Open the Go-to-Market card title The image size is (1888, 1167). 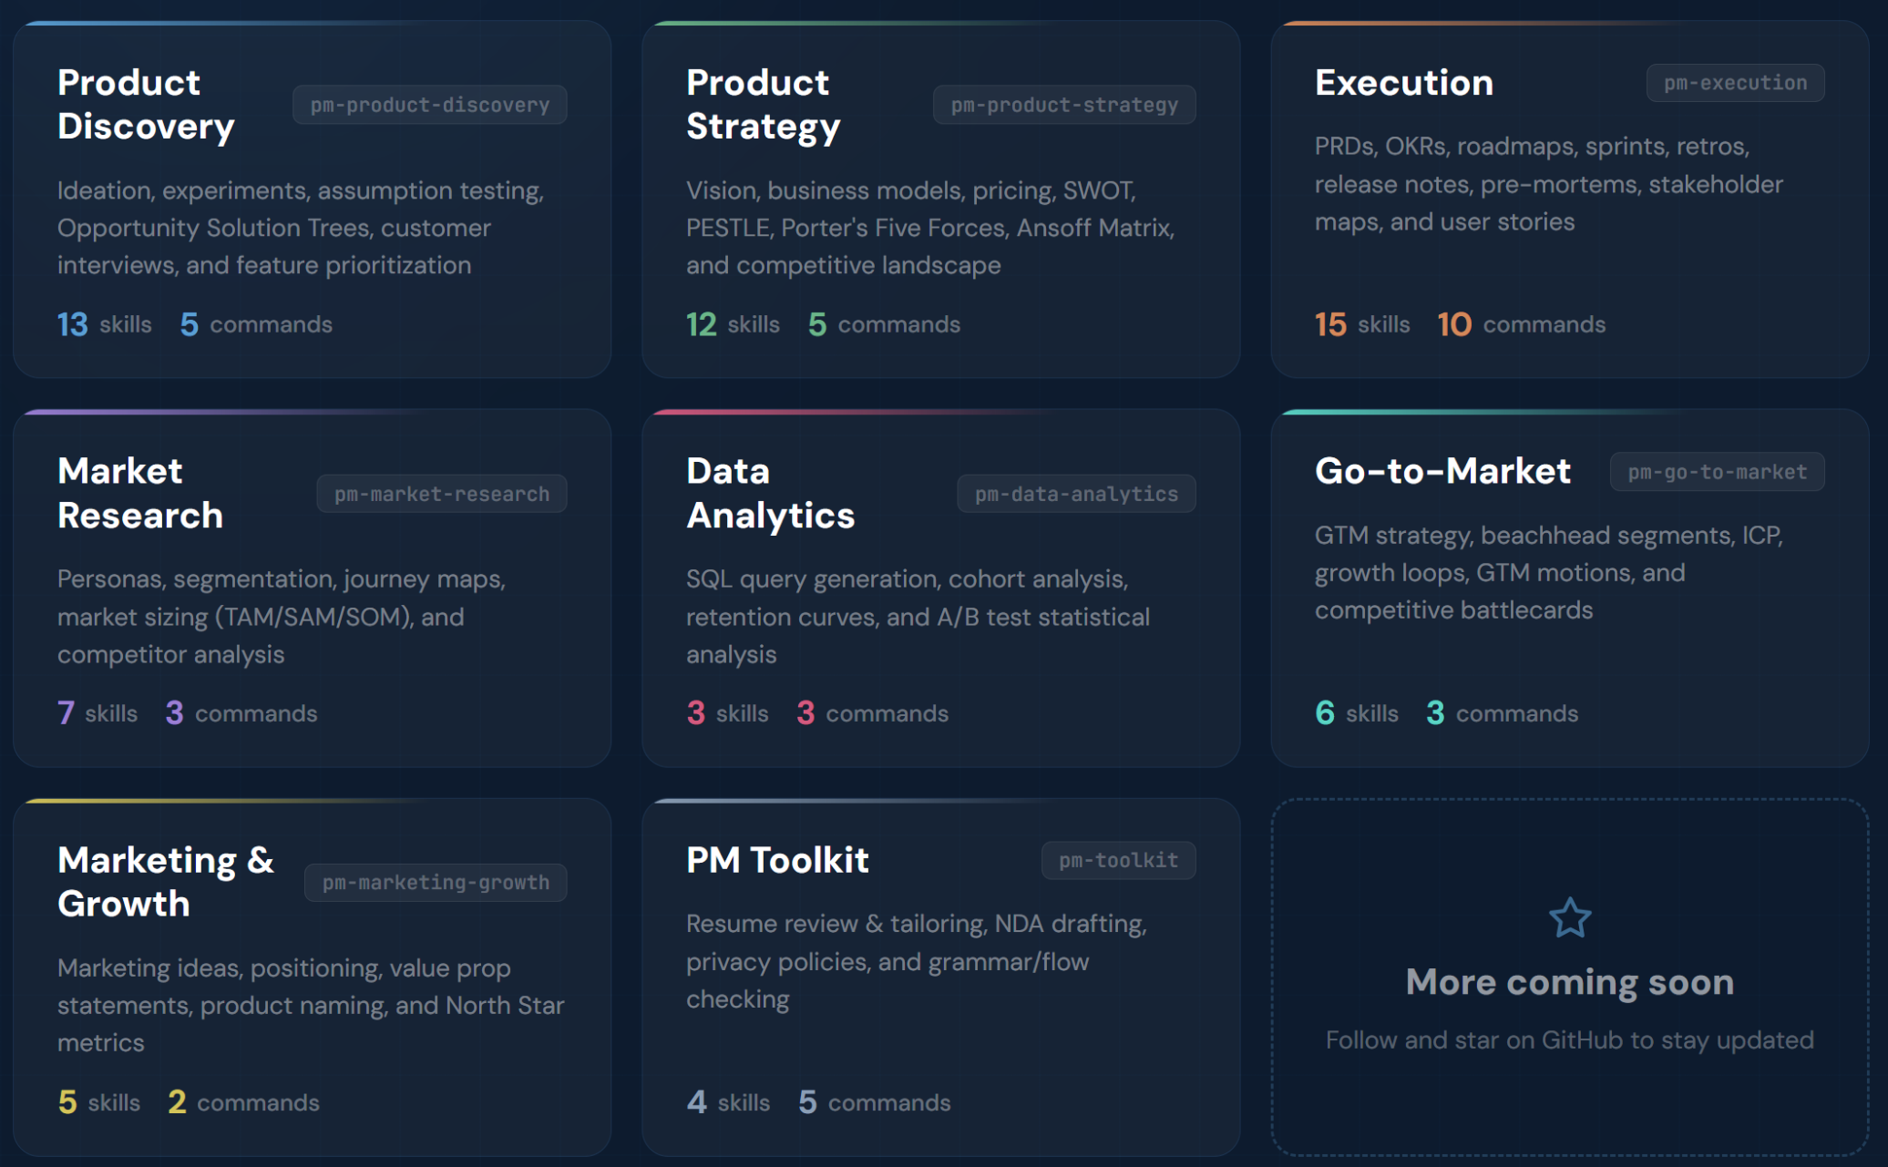[x=1442, y=471]
